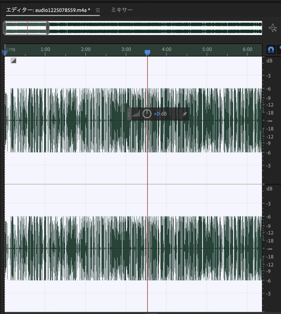The width and height of the screenshot is (281, 314).
Task: Click the lower channel dB scale label
Action: (270, 189)
